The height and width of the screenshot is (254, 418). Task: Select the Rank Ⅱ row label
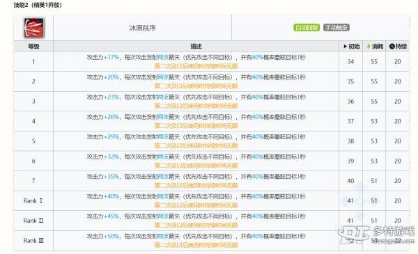tap(33, 221)
